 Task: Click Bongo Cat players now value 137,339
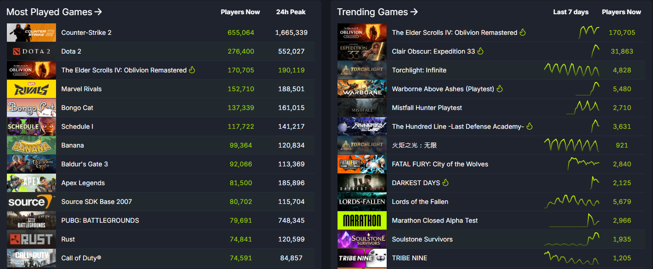pyautogui.click(x=241, y=108)
